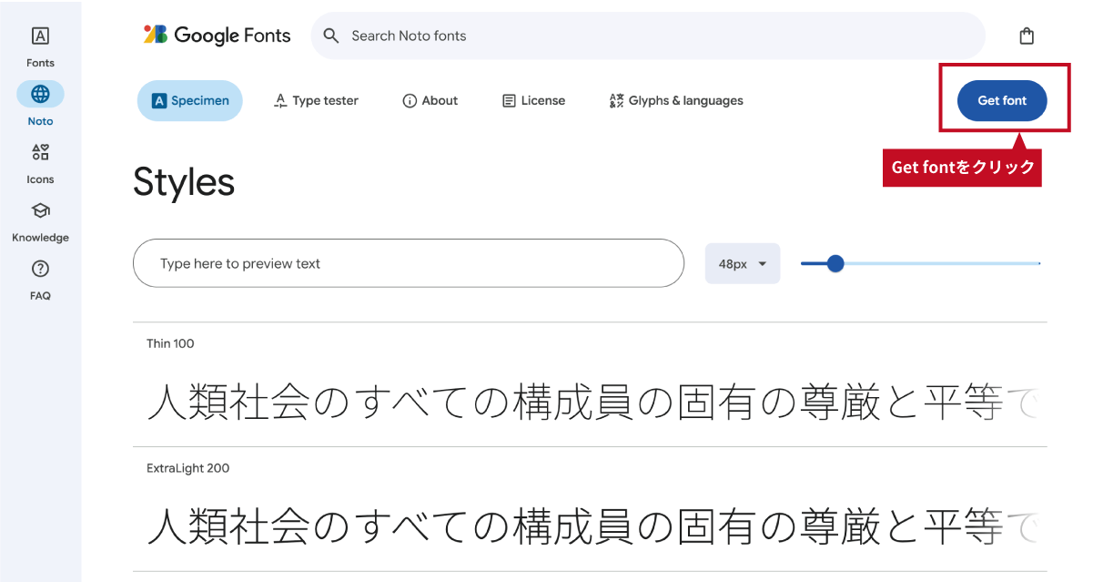This screenshot has width=1093, height=582.
Task: Open the Icons section in sidebar
Action: (x=40, y=152)
